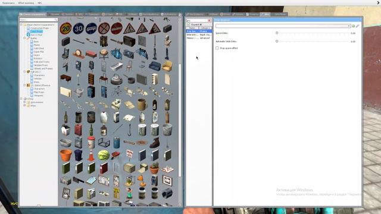Spawn the globe prop
Viewport: 381px width, 214px height.
tap(104, 54)
